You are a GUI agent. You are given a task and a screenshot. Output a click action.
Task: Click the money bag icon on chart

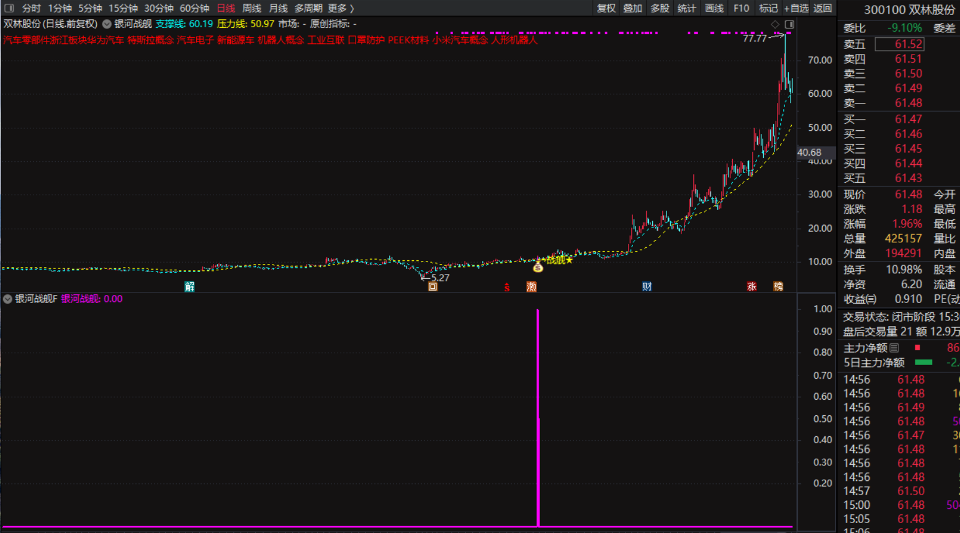pos(538,267)
